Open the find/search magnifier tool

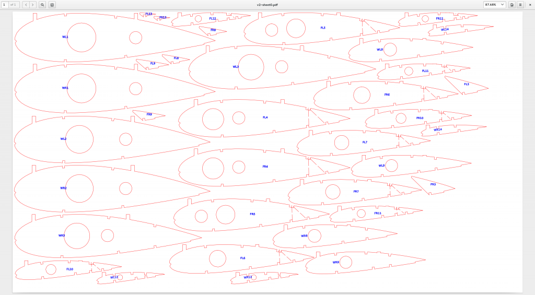pyautogui.click(x=42, y=5)
